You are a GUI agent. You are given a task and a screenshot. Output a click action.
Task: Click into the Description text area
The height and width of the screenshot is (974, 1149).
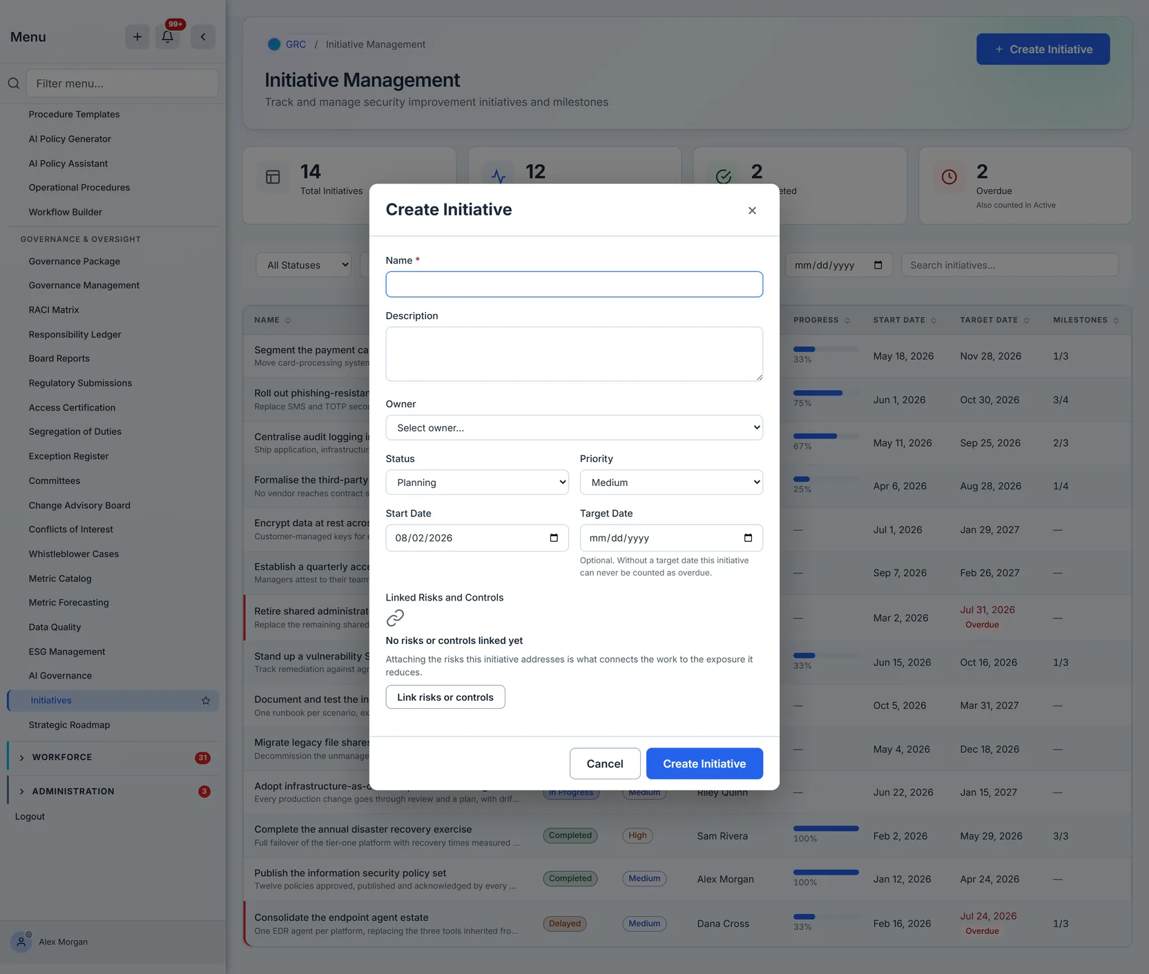pyautogui.click(x=574, y=354)
